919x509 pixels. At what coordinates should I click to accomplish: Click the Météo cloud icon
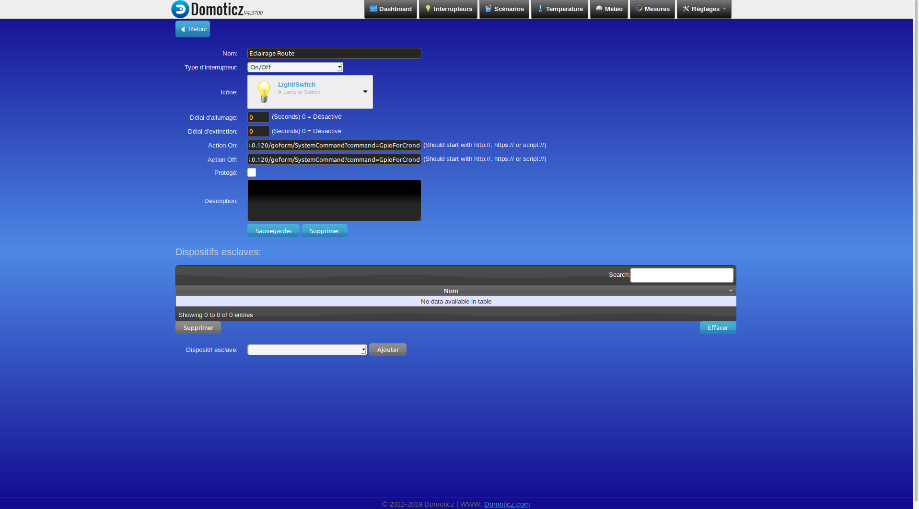tap(599, 9)
